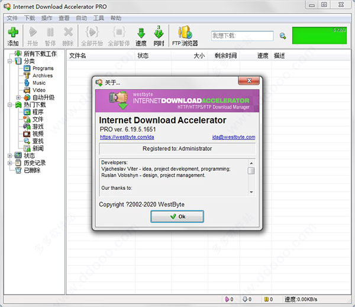This screenshot has height=307, width=355.
Task: Select Video category in tree
Action: tap(39, 90)
